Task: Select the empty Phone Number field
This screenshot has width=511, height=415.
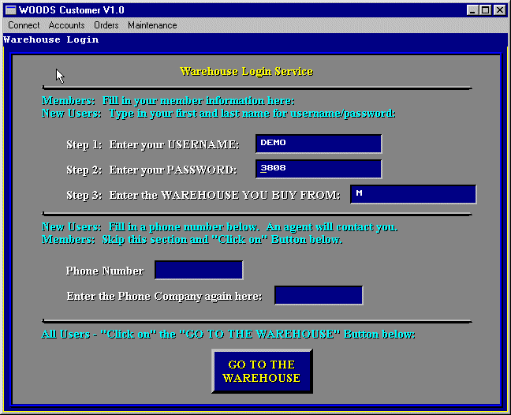Action: 199,270
